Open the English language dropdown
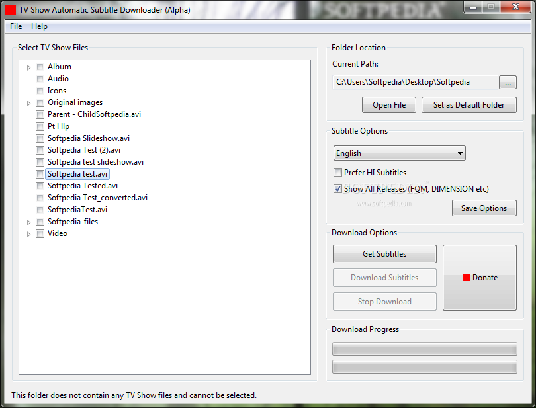Screen dimensions: 536x408 coord(399,153)
